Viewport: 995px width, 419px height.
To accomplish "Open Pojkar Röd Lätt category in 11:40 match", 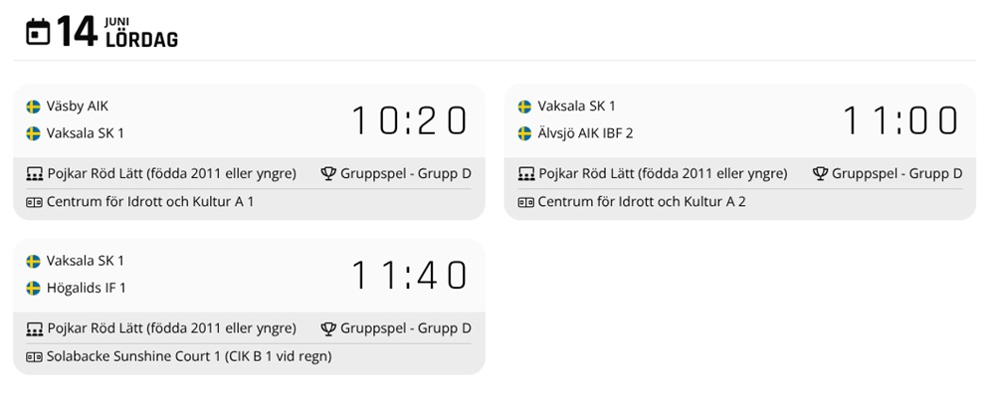I will click(171, 328).
